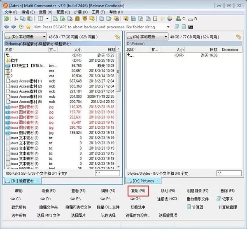The width and height of the screenshot is (247, 229).
Task: Click the 记事本 notepad button
Action: point(225,199)
